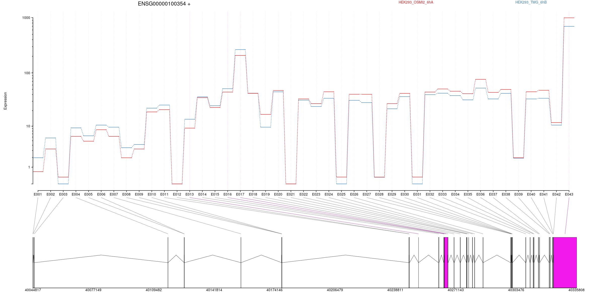The width and height of the screenshot is (604, 302).
Task: Click the exon label E011
Action: click(x=164, y=194)
